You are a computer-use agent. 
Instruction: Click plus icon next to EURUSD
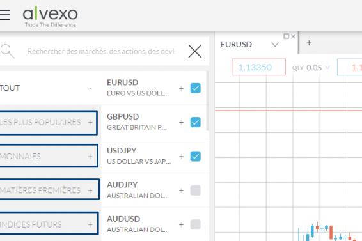click(181, 88)
